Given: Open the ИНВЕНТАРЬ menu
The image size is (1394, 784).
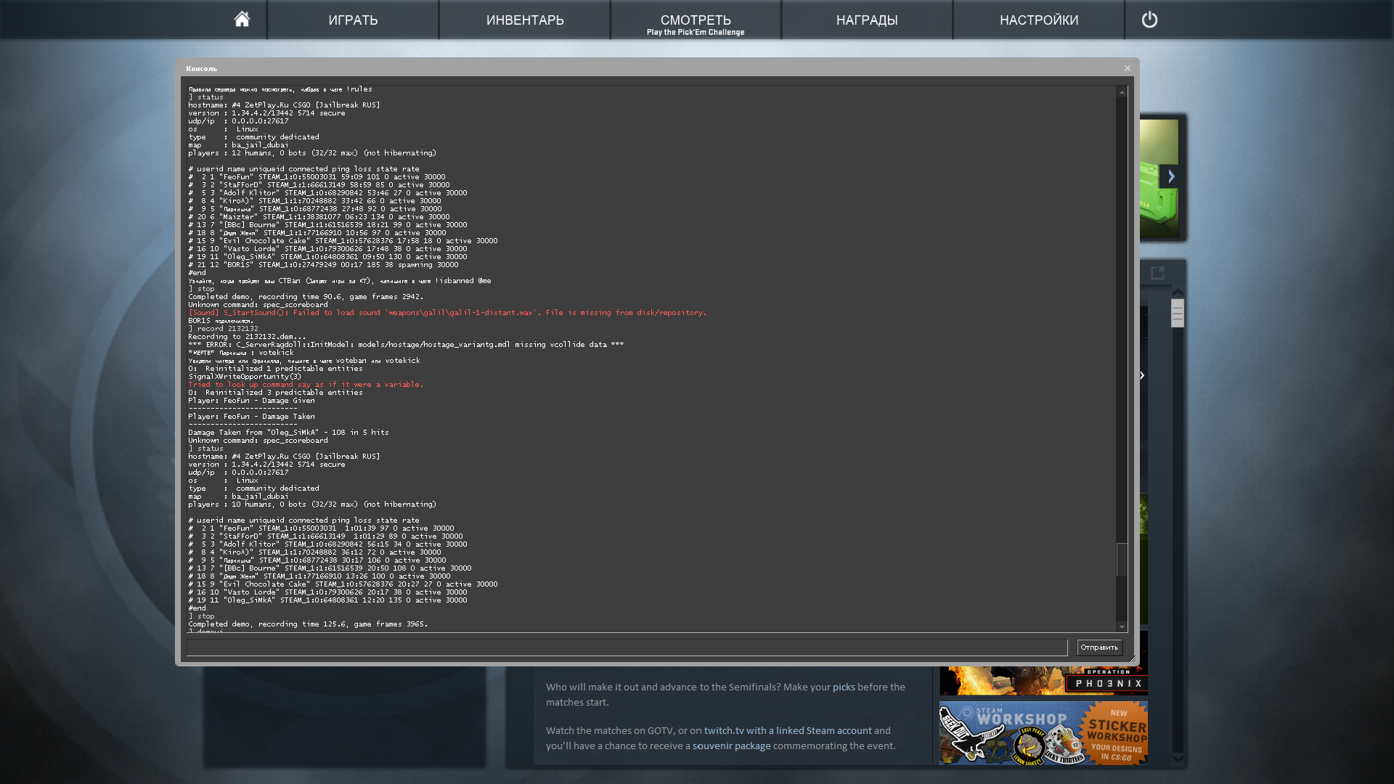Looking at the screenshot, I should [x=525, y=20].
